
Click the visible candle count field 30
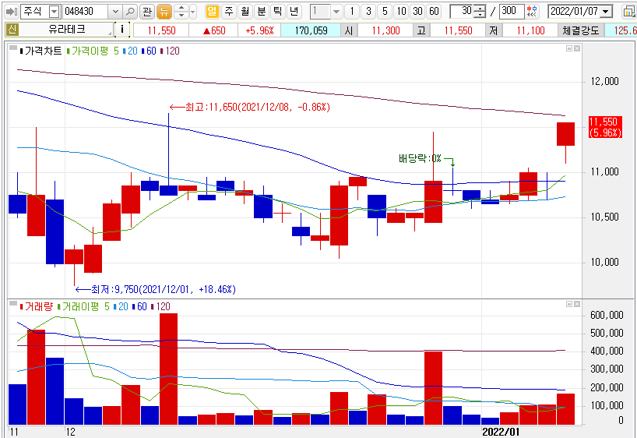463,12
